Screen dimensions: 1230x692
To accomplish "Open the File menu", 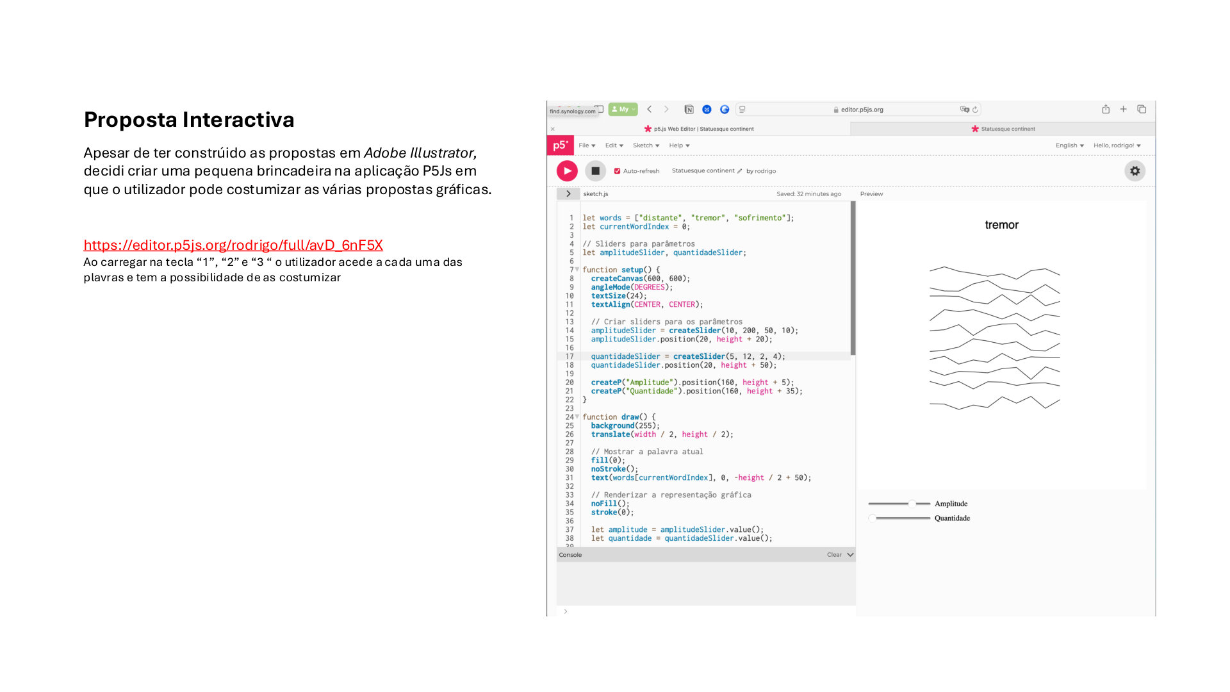I will pyautogui.click(x=587, y=145).
